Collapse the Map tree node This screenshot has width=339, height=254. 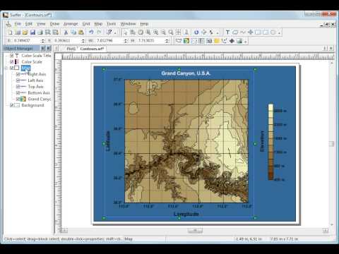(6, 68)
